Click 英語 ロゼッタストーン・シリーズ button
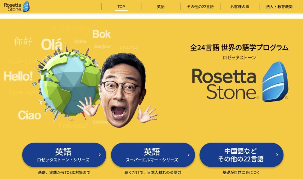The height and width of the screenshot is (179, 303). click(x=64, y=155)
